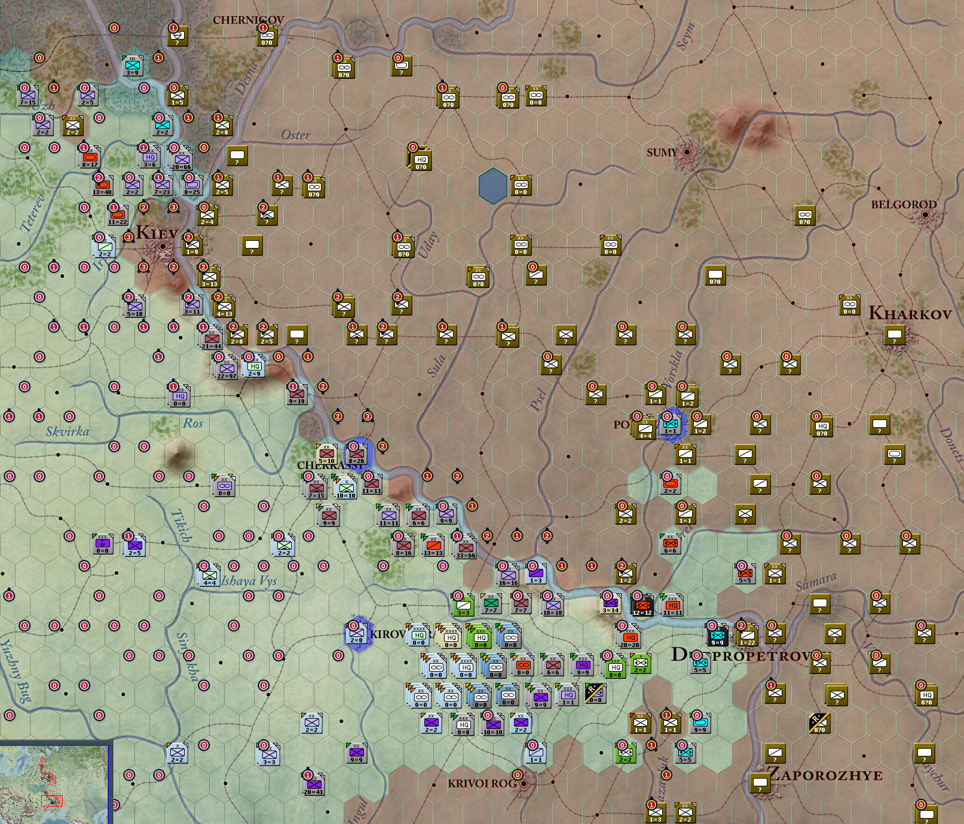Click the Krivoi Rog city label
The height and width of the screenshot is (824, 964).
[483, 783]
